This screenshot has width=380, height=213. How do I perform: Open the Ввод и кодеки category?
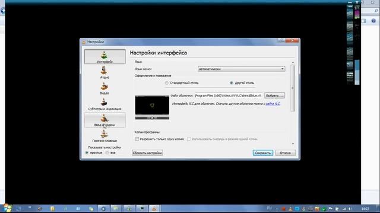pyautogui.click(x=104, y=120)
